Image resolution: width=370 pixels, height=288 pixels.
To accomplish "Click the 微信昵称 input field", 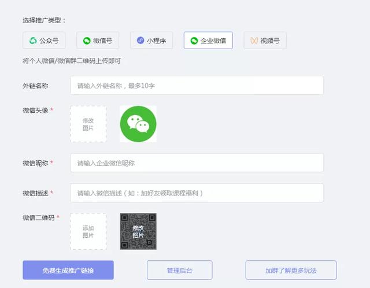I will pos(197,163).
